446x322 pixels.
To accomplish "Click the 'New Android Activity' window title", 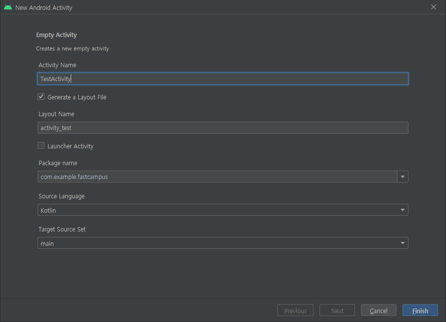I will click(x=44, y=8).
